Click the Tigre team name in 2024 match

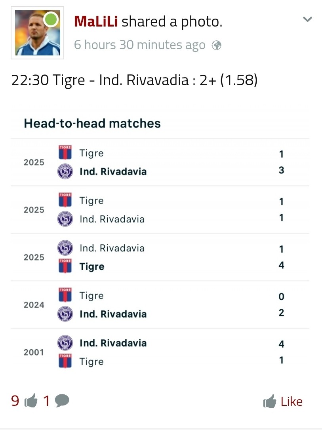pos(91,296)
